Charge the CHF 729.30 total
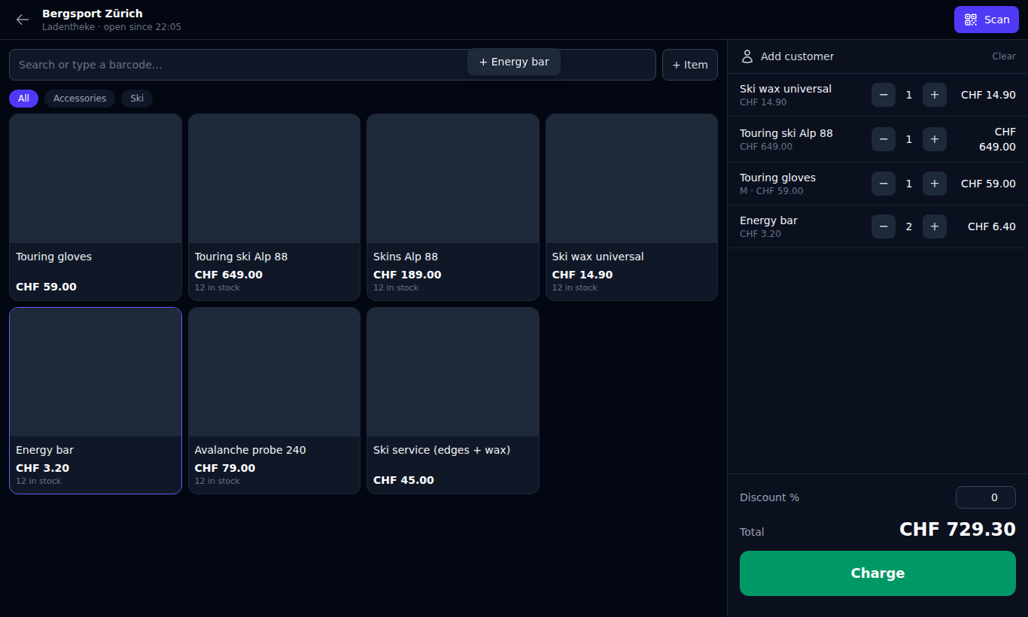This screenshot has width=1028, height=617. tap(877, 573)
